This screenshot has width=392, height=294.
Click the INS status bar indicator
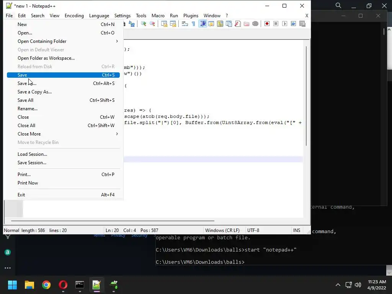click(x=297, y=230)
